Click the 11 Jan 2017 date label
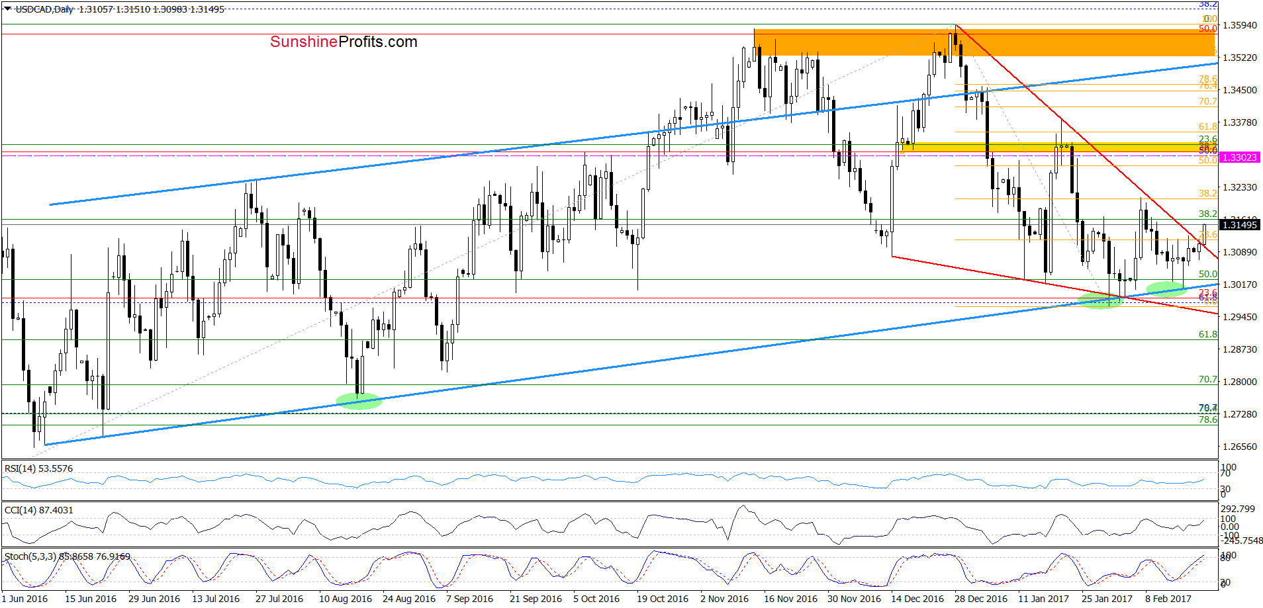Screen dimensions: 1263x608 point(1043,599)
